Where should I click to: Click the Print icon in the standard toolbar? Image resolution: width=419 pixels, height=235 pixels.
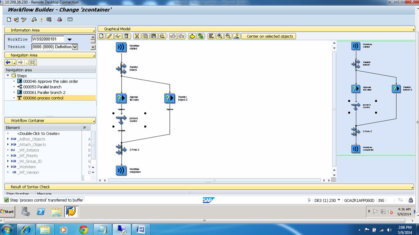tap(59, 19)
